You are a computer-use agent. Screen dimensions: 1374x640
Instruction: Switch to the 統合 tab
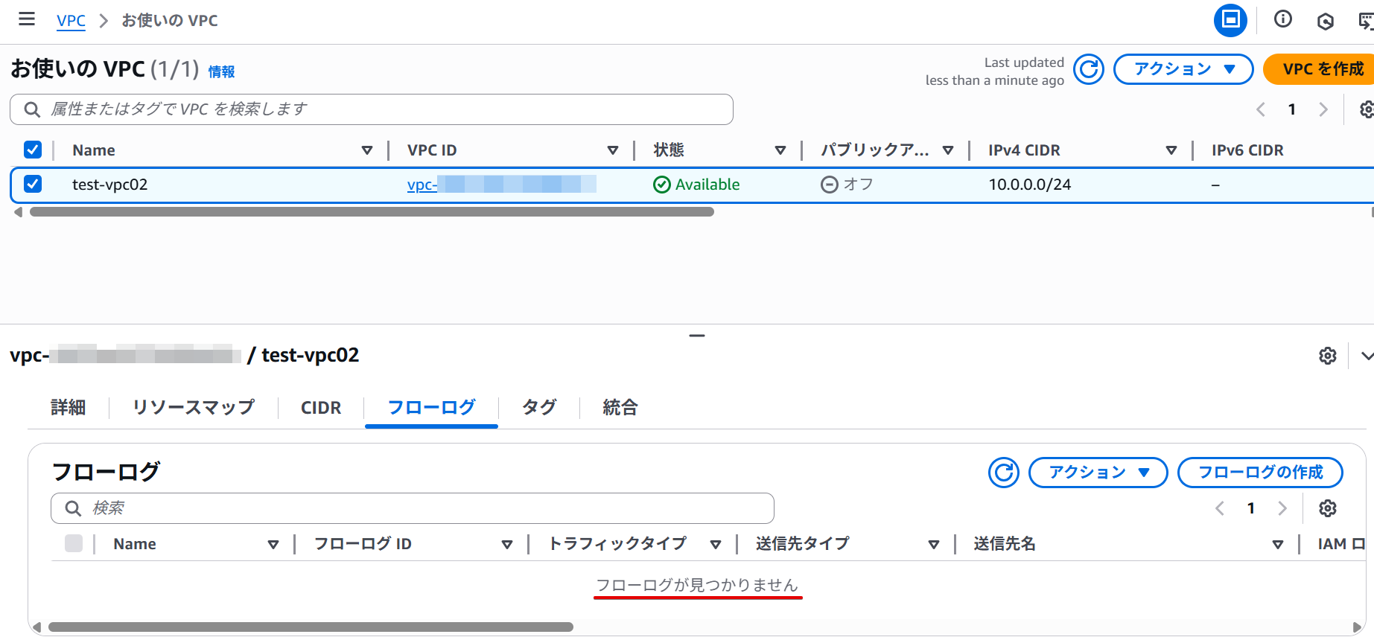pyautogui.click(x=620, y=408)
